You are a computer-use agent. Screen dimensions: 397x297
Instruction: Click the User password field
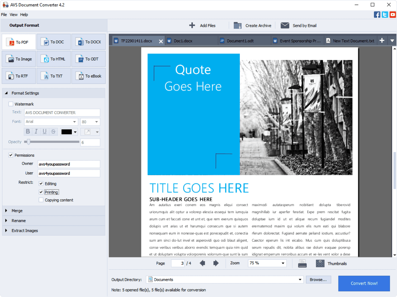coord(69,173)
